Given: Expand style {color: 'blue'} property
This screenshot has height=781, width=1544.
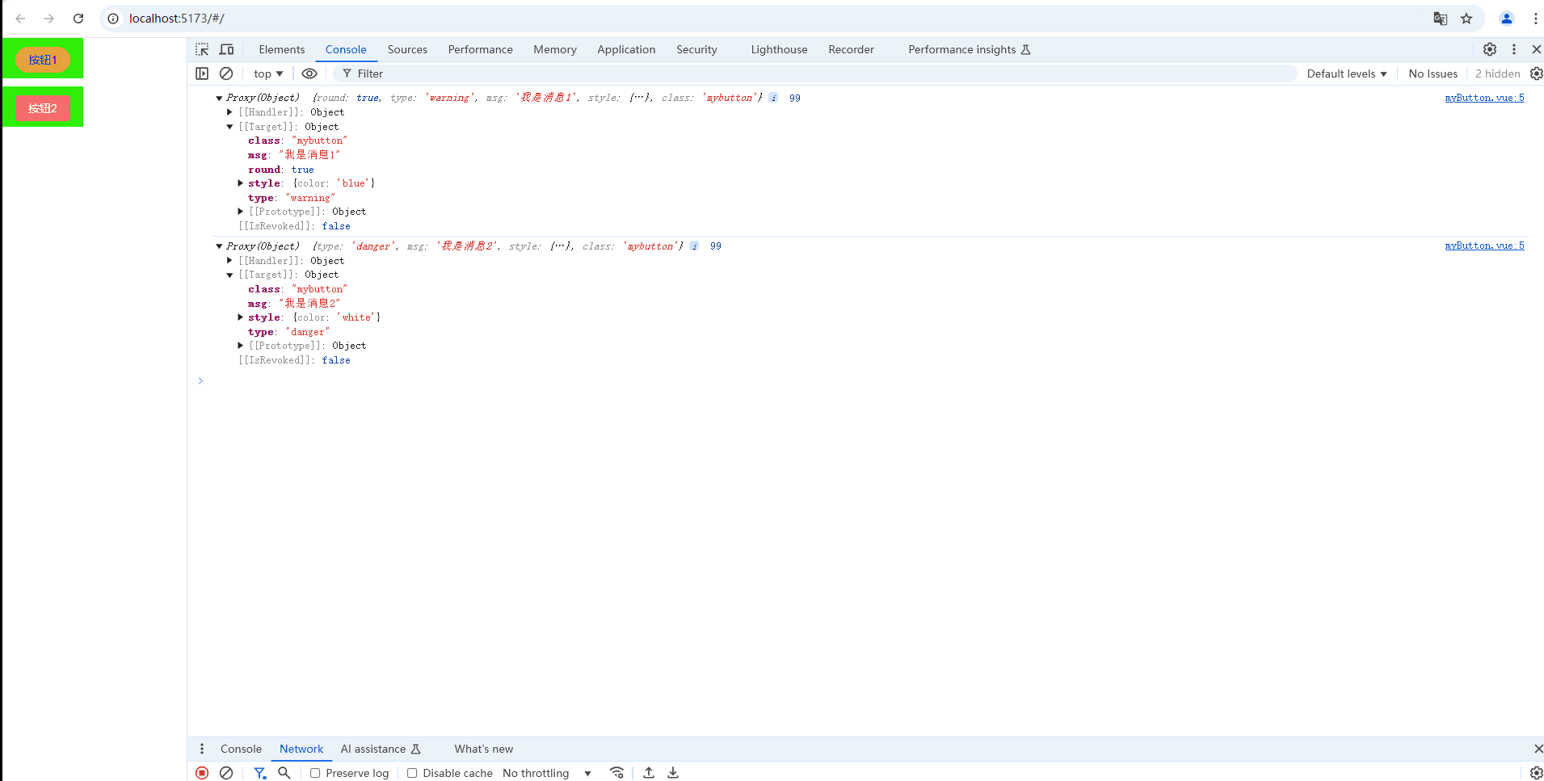Looking at the screenshot, I should coord(240,183).
